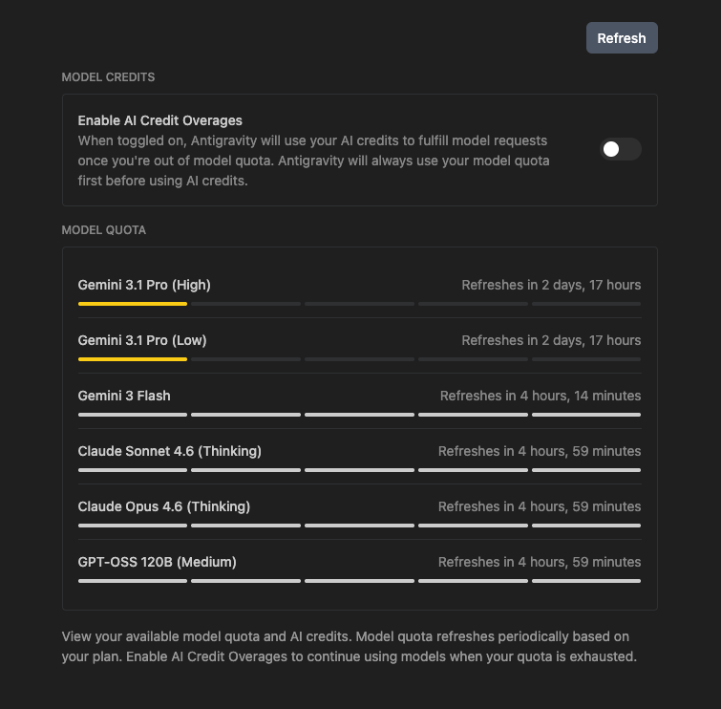Image resolution: width=721 pixels, height=709 pixels.
Task: Click the footer text starting "View your available model quota"
Action: pyautogui.click(x=350, y=647)
